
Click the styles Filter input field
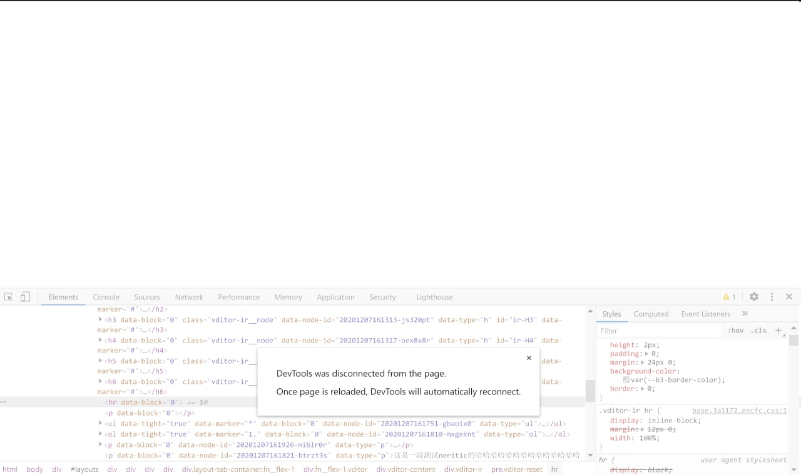pos(657,330)
